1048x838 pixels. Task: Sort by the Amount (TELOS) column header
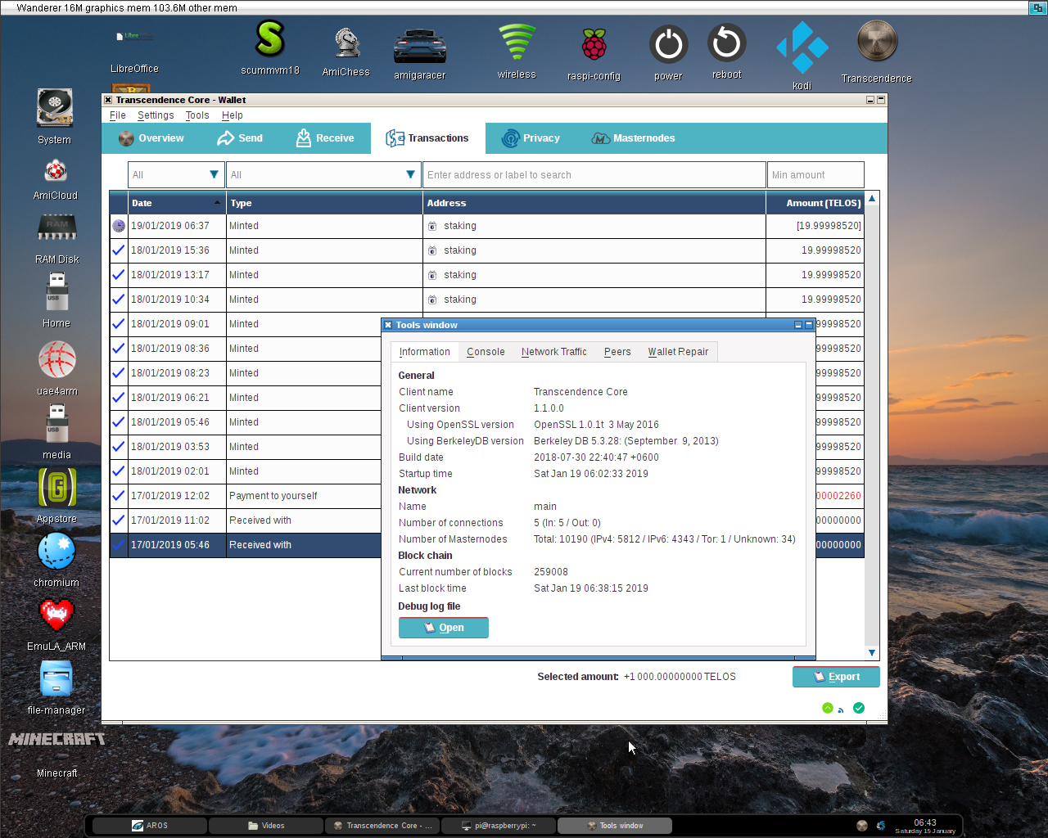(x=815, y=203)
